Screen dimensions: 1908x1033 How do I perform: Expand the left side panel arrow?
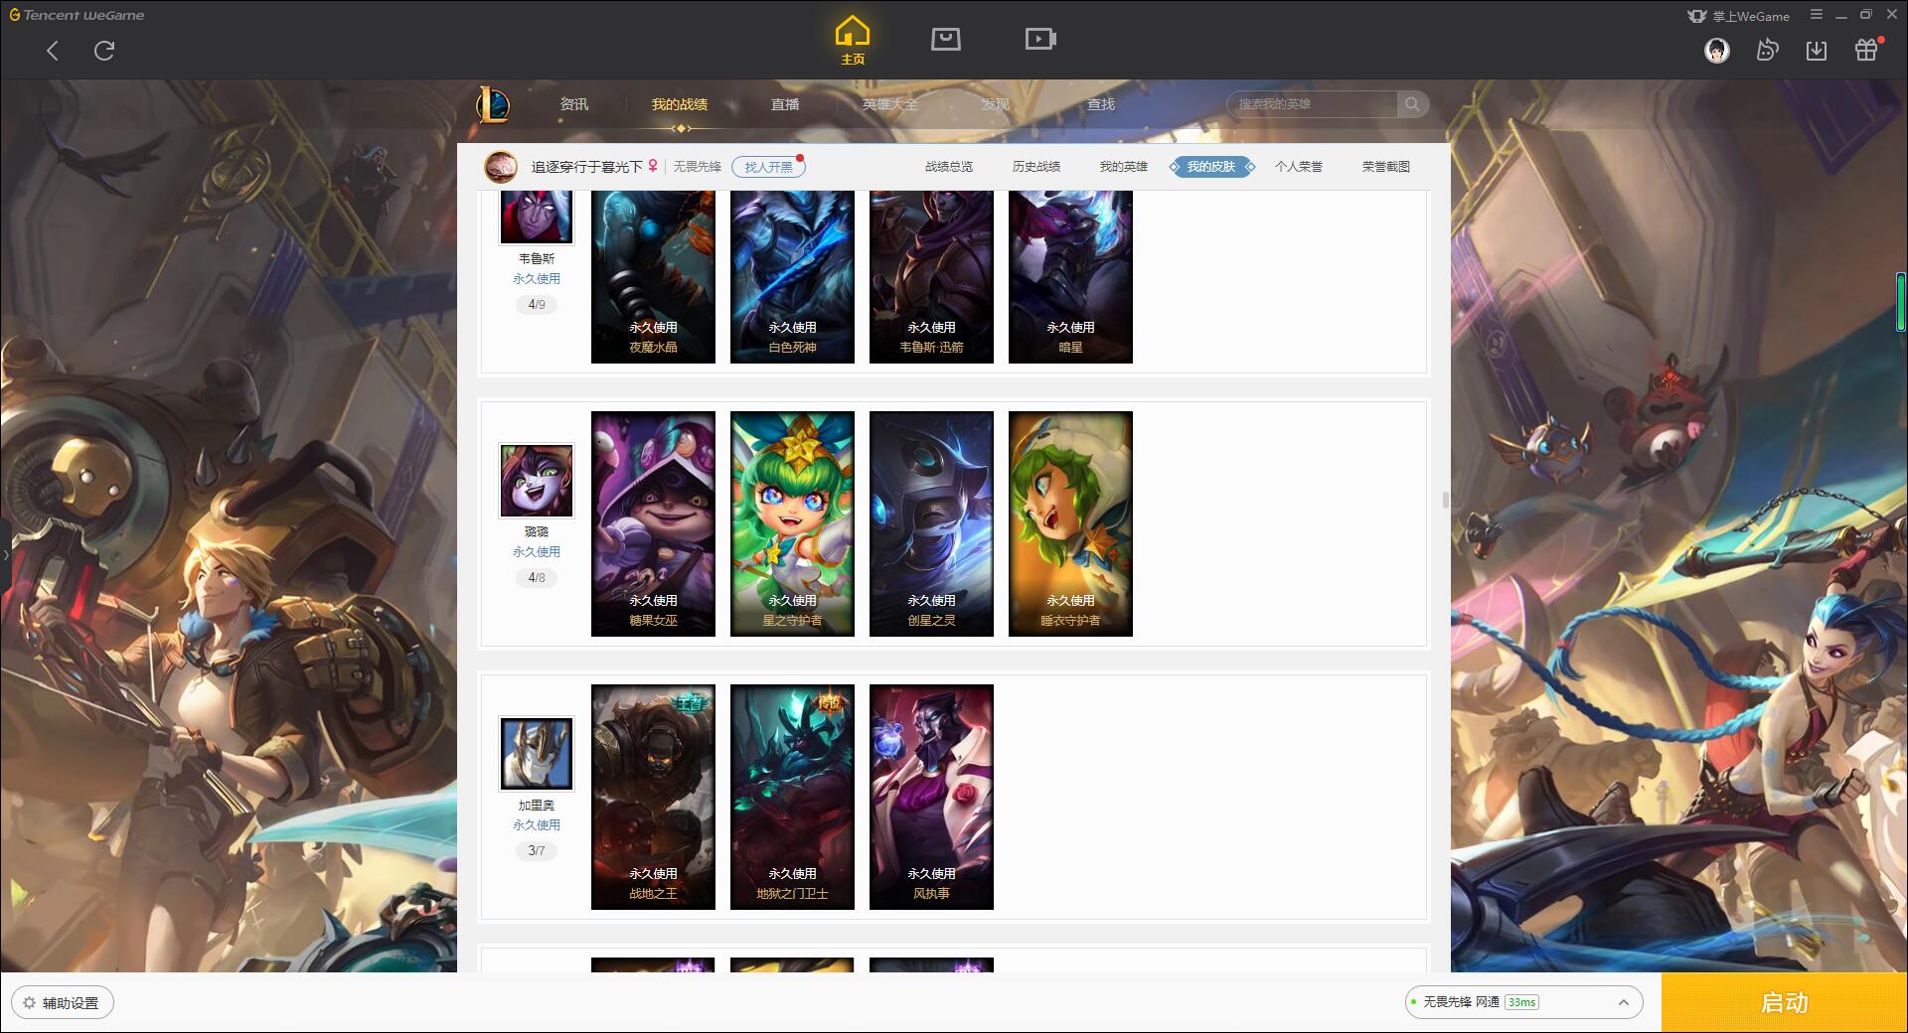6,554
